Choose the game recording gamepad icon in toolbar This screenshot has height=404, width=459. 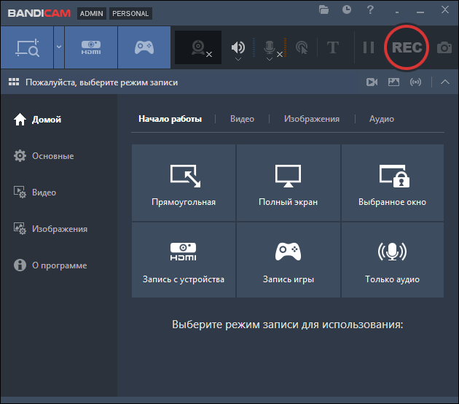[x=144, y=47]
